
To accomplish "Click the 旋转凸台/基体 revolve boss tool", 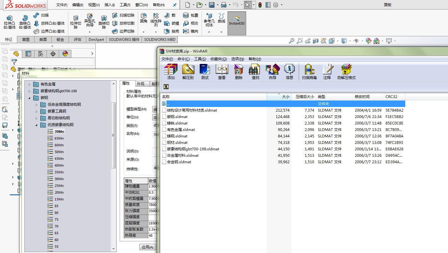I will point(25,22).
